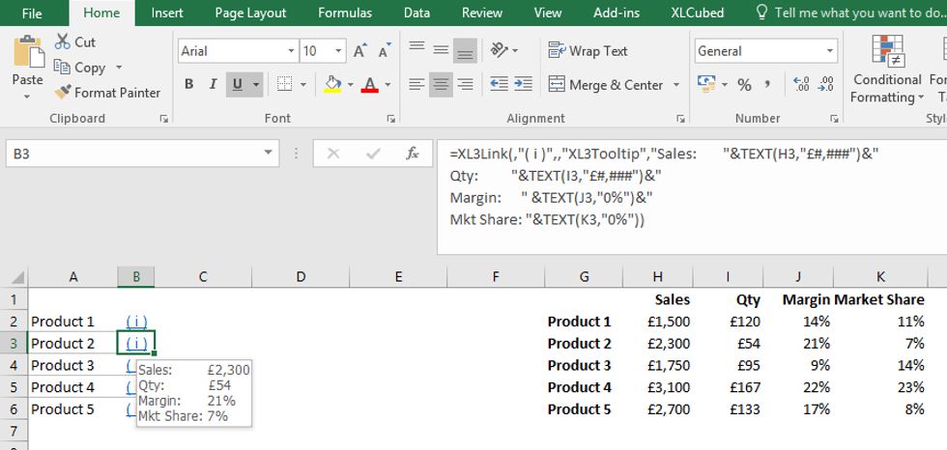This screenshot has height=450, width=947.
Task: Toggle Wrap Text on
Action: pos(588,51)
